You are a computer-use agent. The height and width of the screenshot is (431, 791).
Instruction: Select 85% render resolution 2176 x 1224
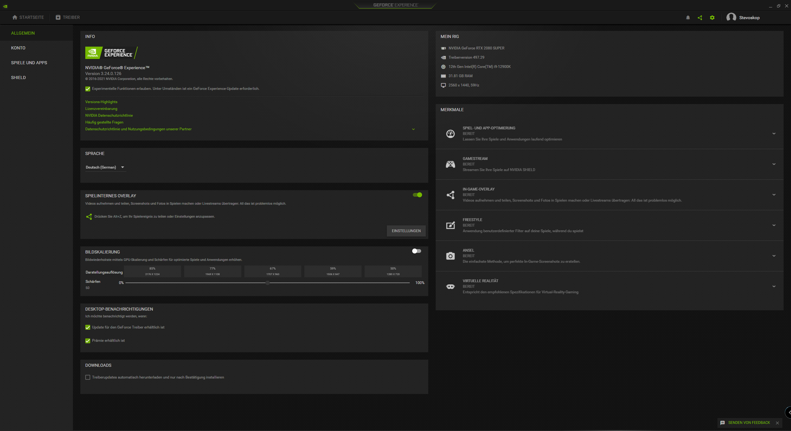(152, 271)
